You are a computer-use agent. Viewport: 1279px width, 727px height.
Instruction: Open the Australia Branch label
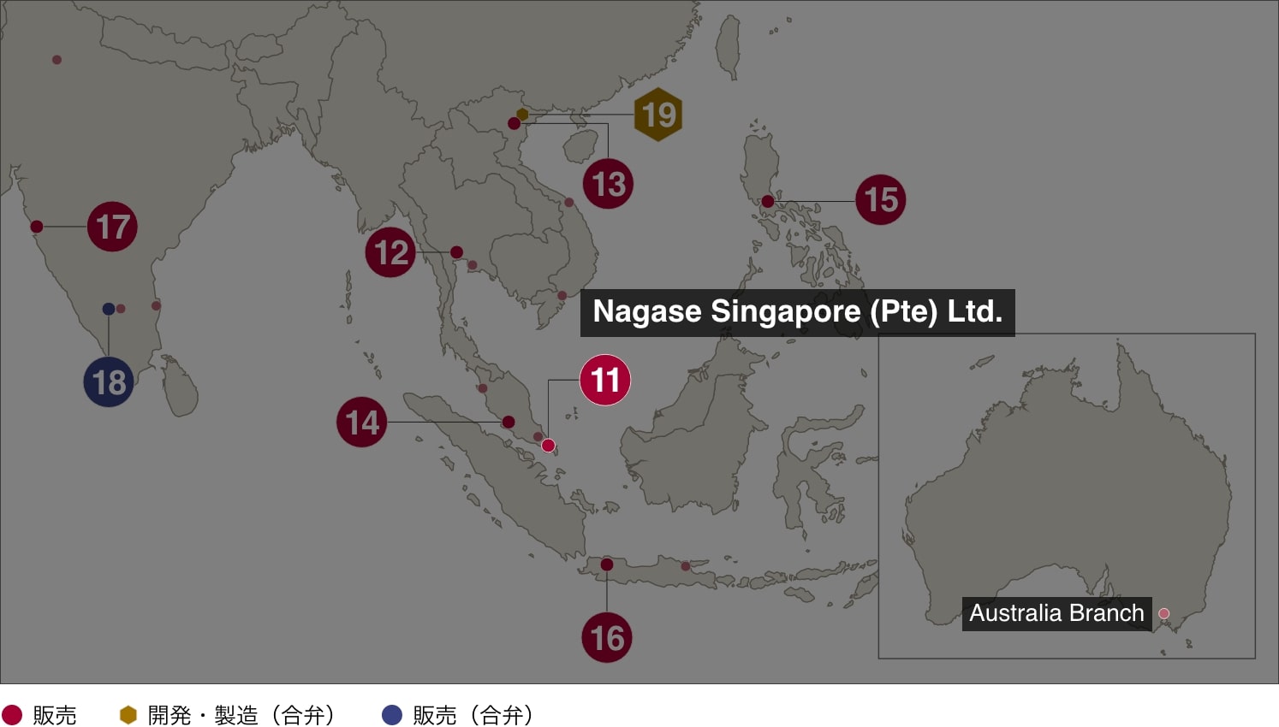pyautogui.click(x=1056, y=613)
